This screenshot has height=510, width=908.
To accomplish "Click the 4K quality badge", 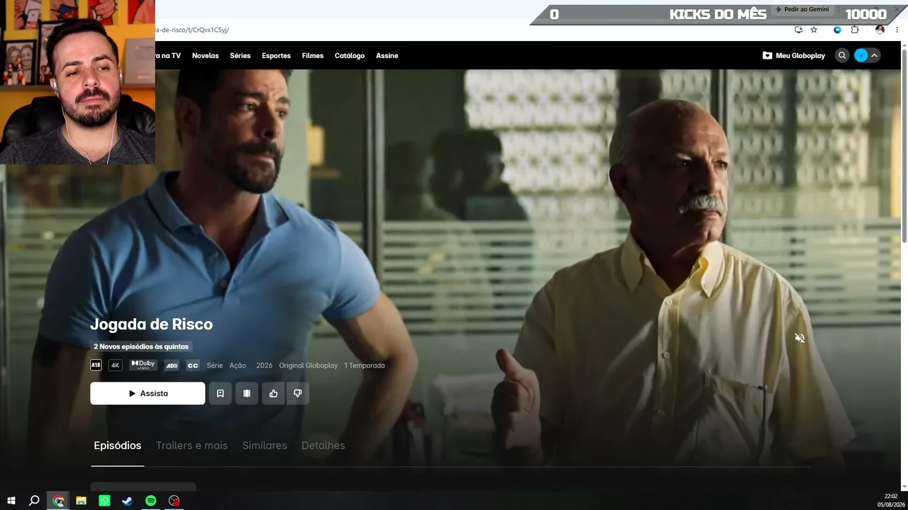I will pyautogui.click(x=115, y=365).
